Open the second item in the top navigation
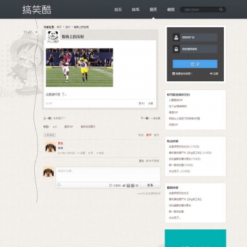Image resolution: width=247 pixels, height=247 pixels. 136,10
